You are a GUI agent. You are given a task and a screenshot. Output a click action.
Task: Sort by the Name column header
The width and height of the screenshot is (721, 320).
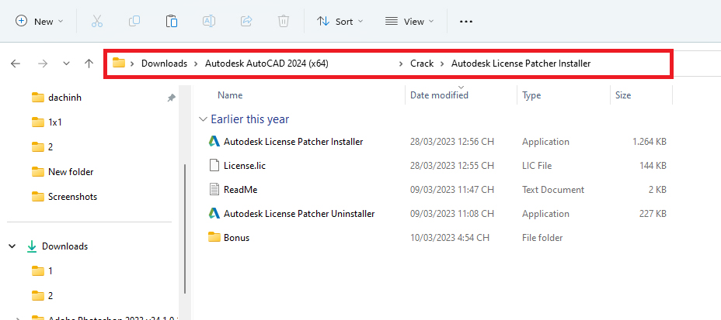tap(230, 95)
